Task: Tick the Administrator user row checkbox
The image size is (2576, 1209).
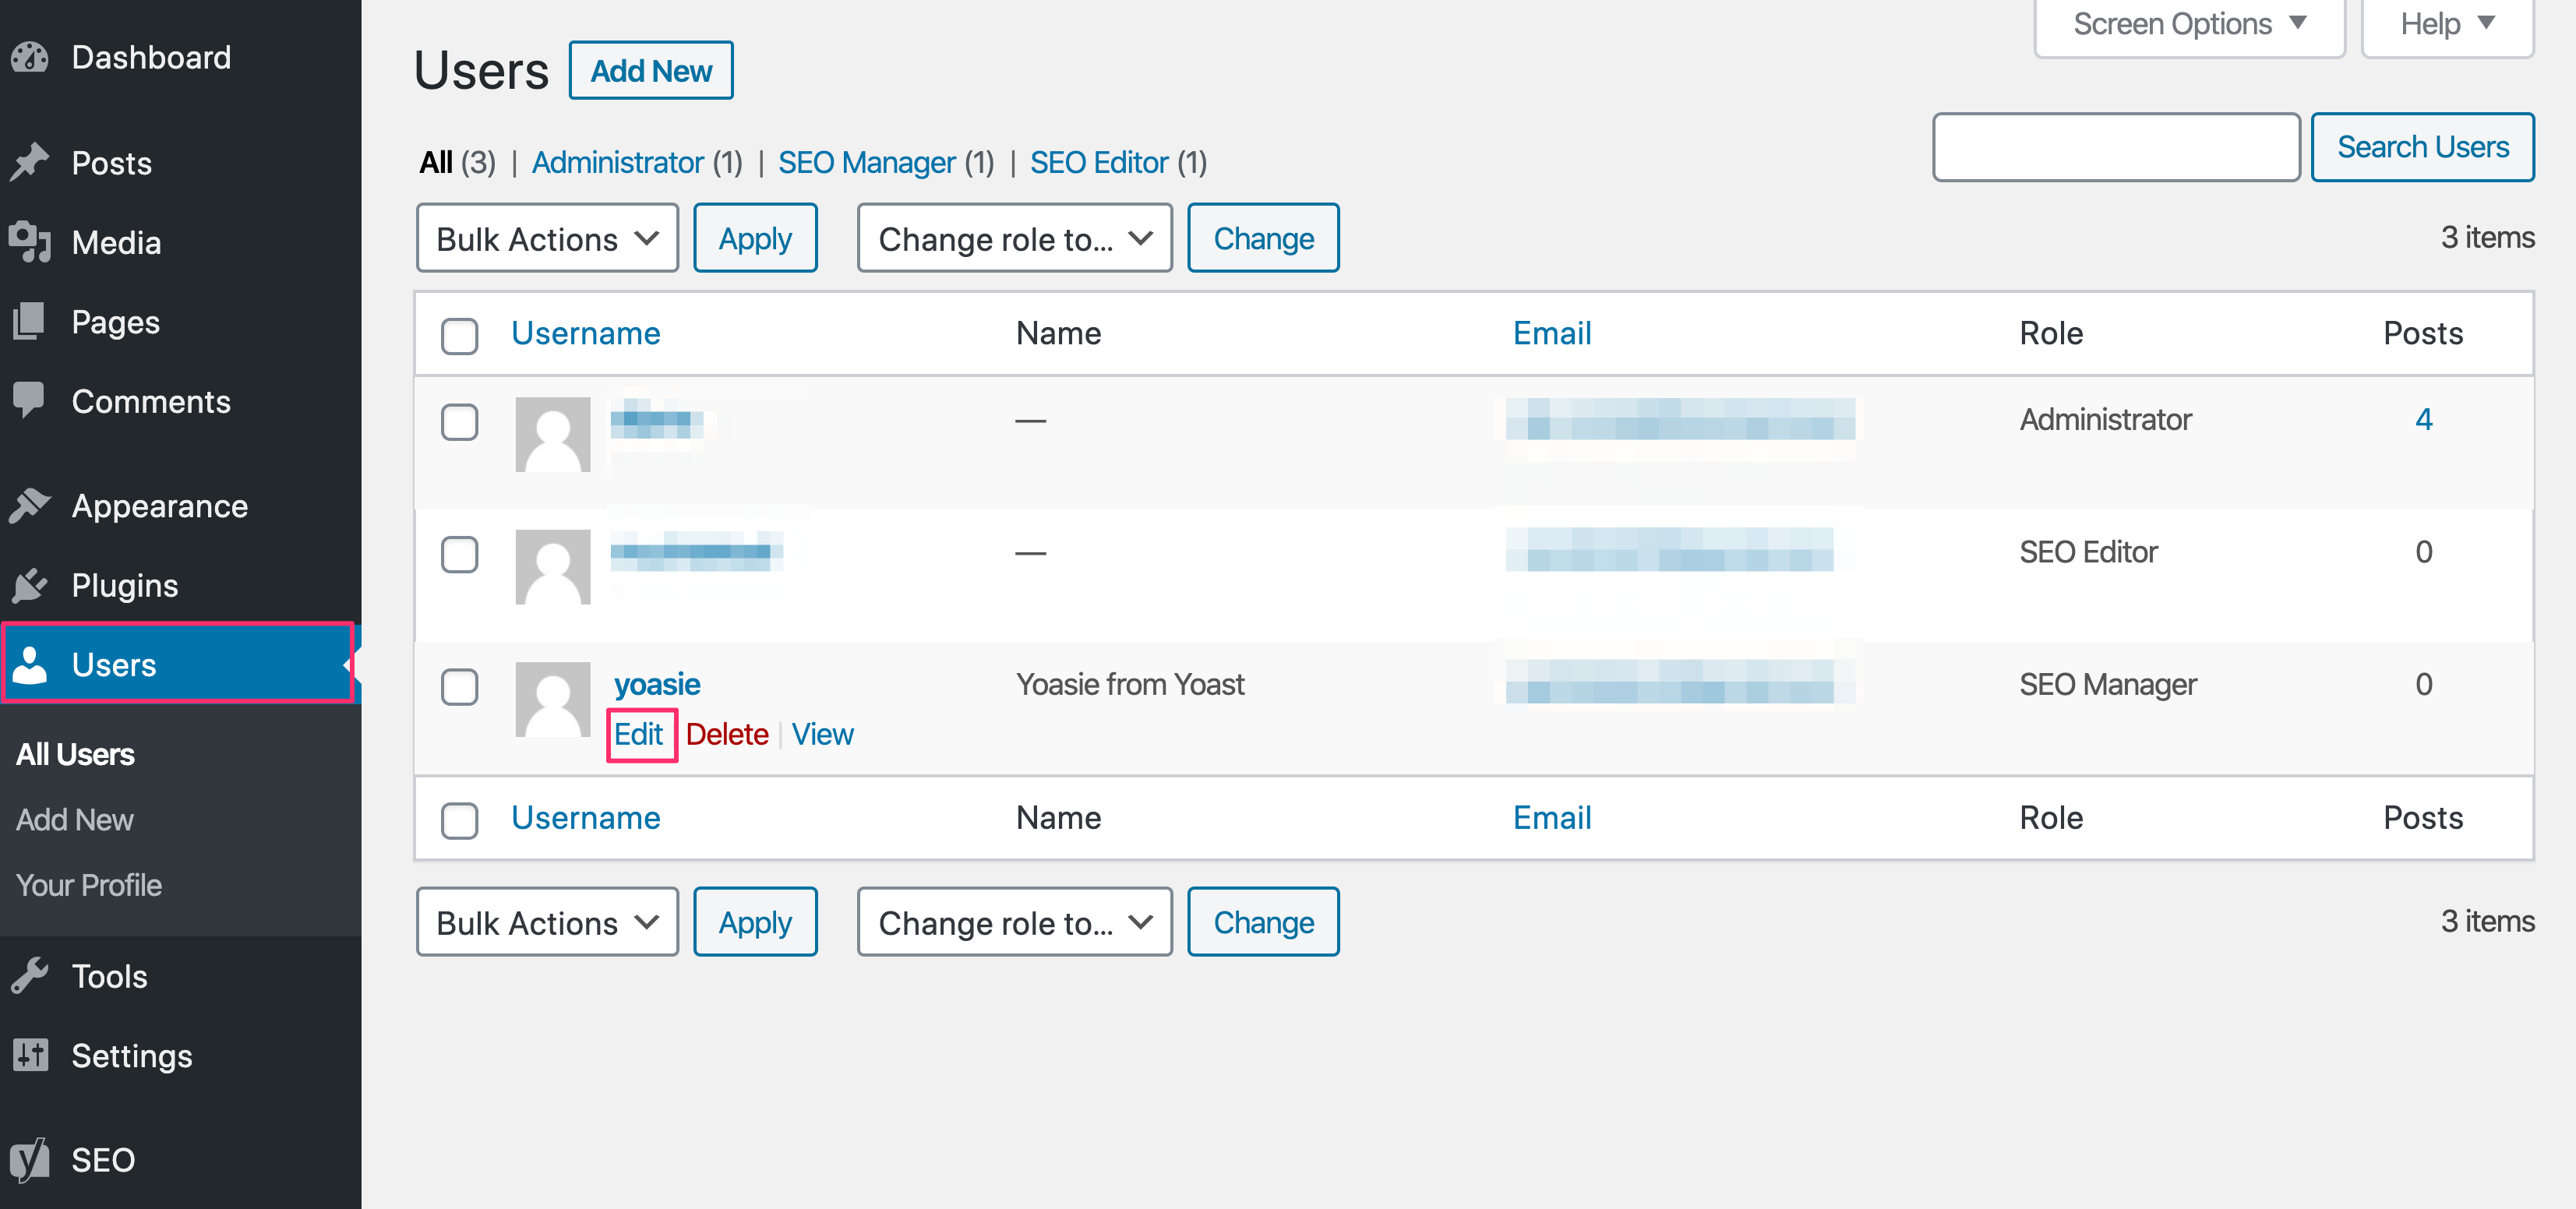Action: [459, 421]
